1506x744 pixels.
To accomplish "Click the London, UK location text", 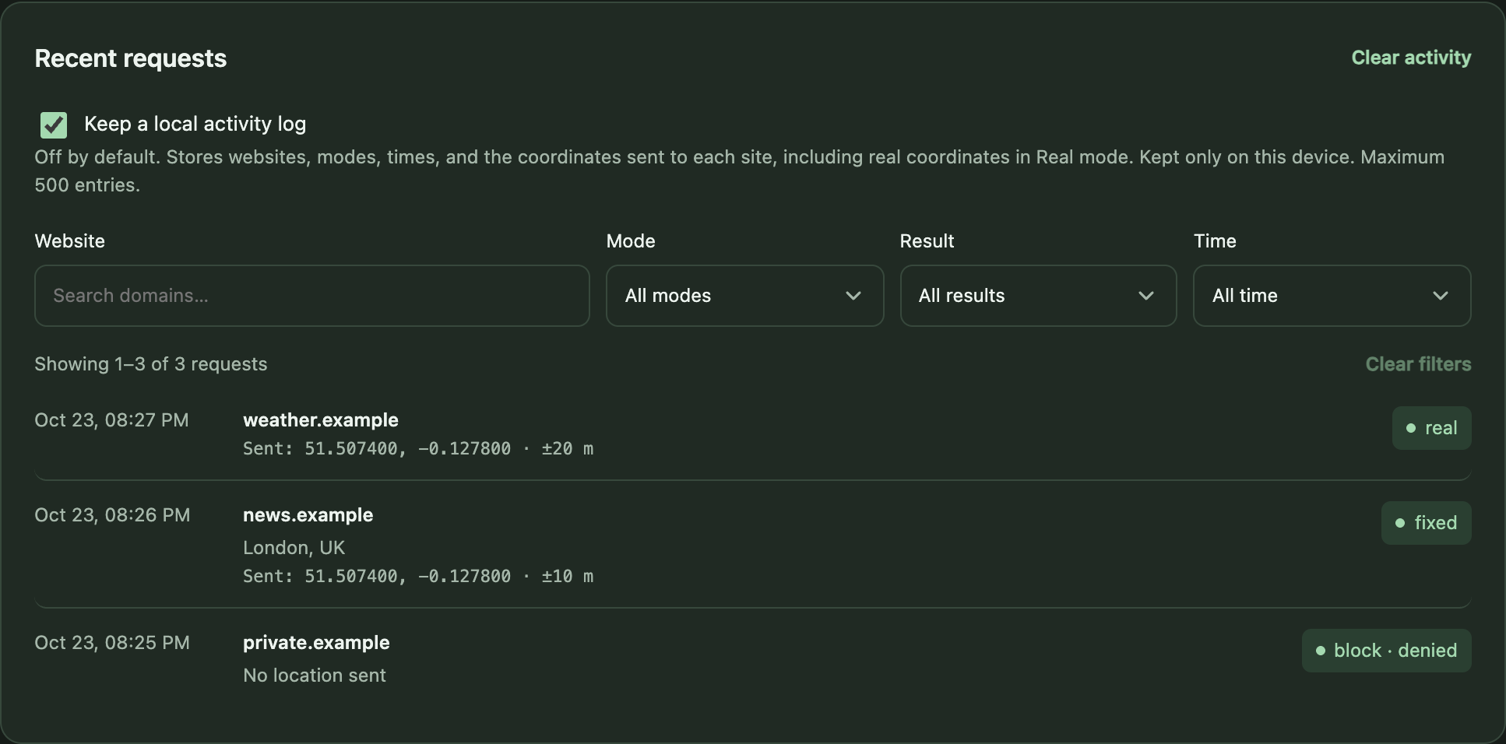I will [x=294, y=548].
